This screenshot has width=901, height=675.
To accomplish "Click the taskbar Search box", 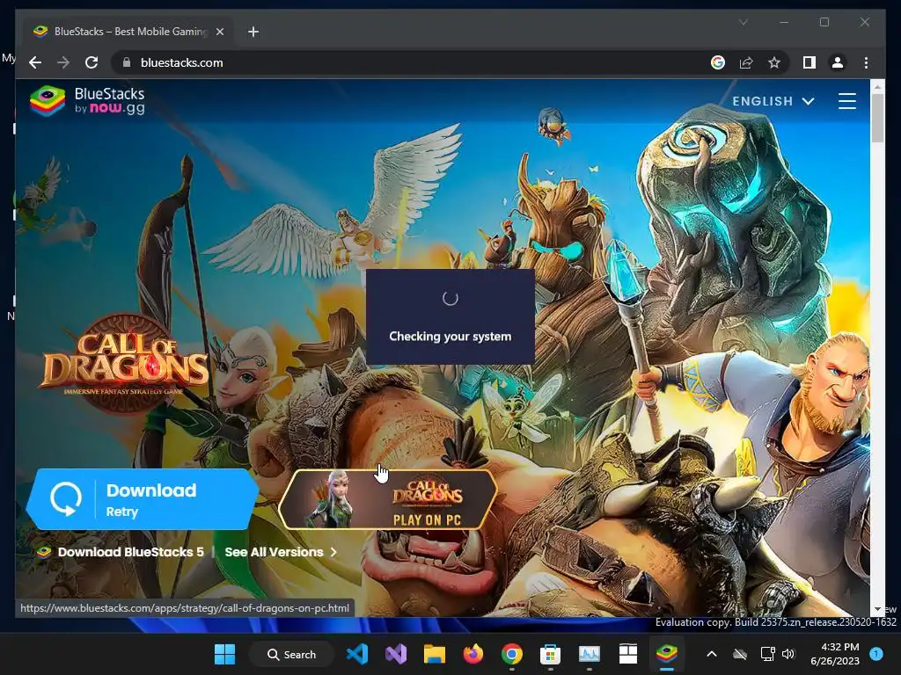I will [292, 654].
